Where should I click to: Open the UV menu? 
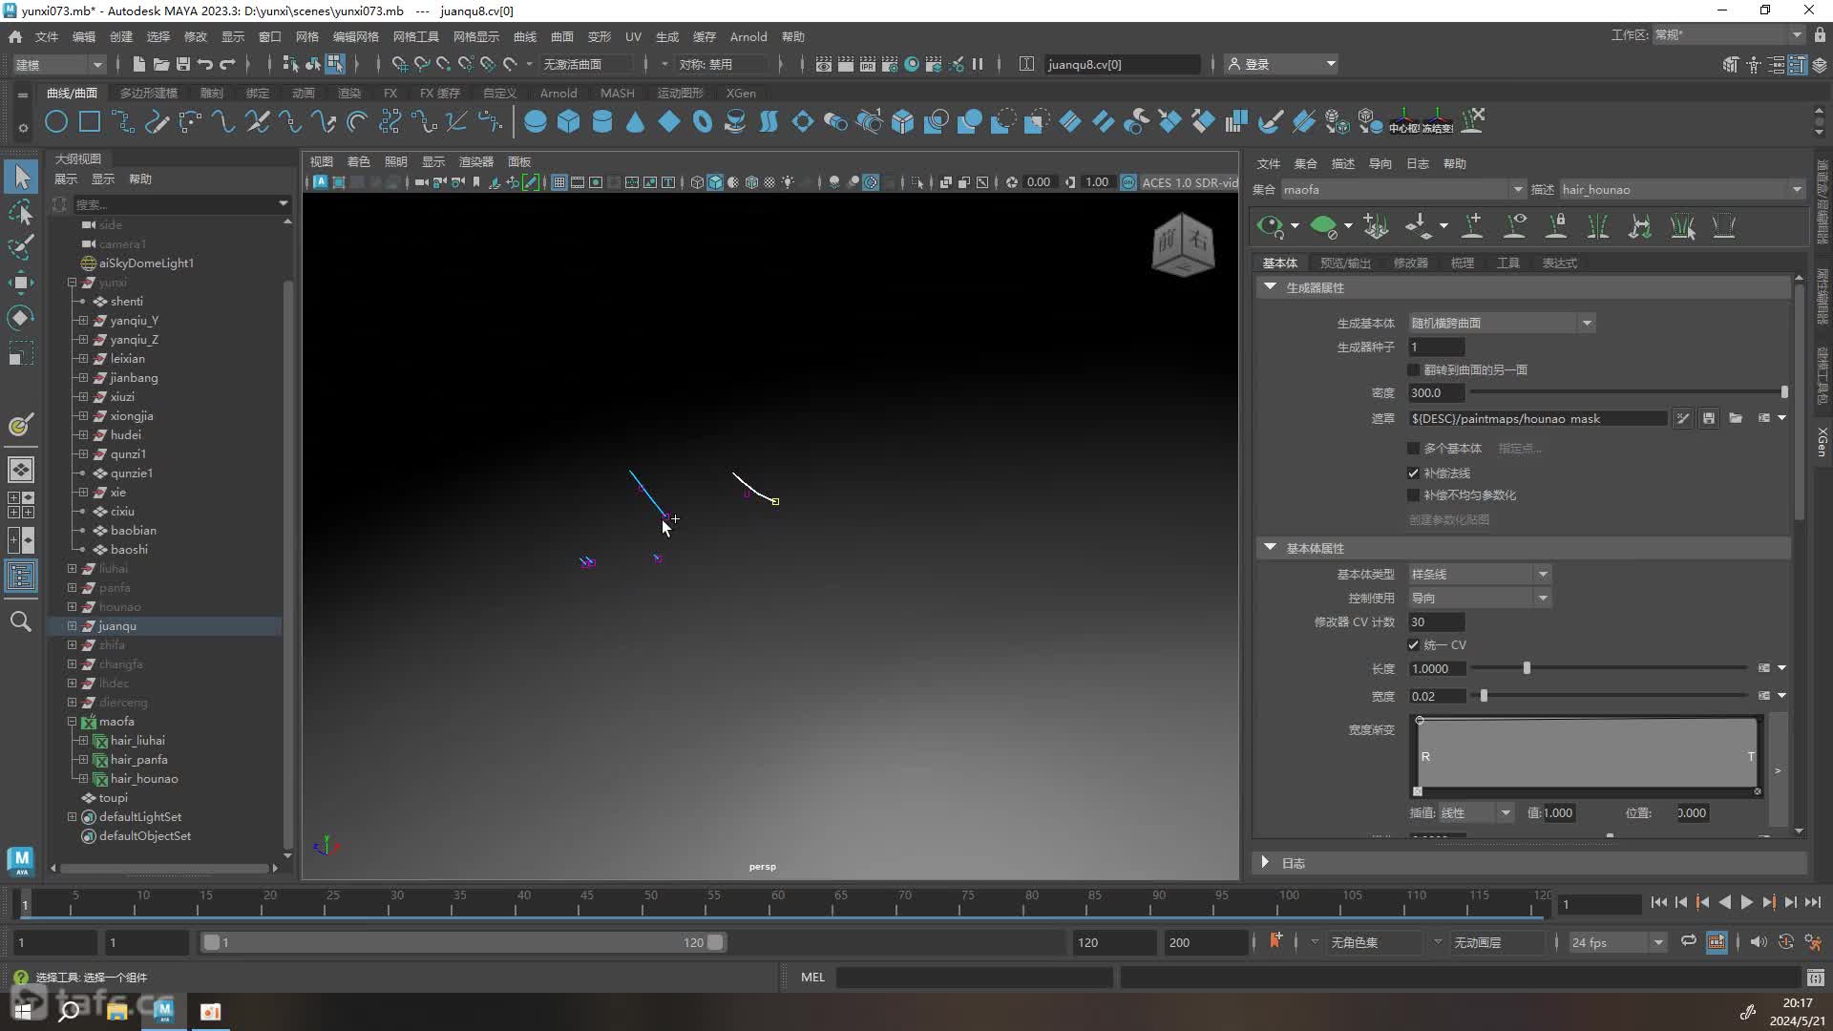pos(633,36)
